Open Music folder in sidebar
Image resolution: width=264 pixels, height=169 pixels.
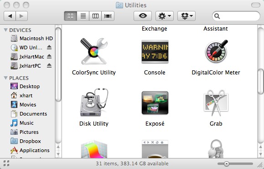22,123
